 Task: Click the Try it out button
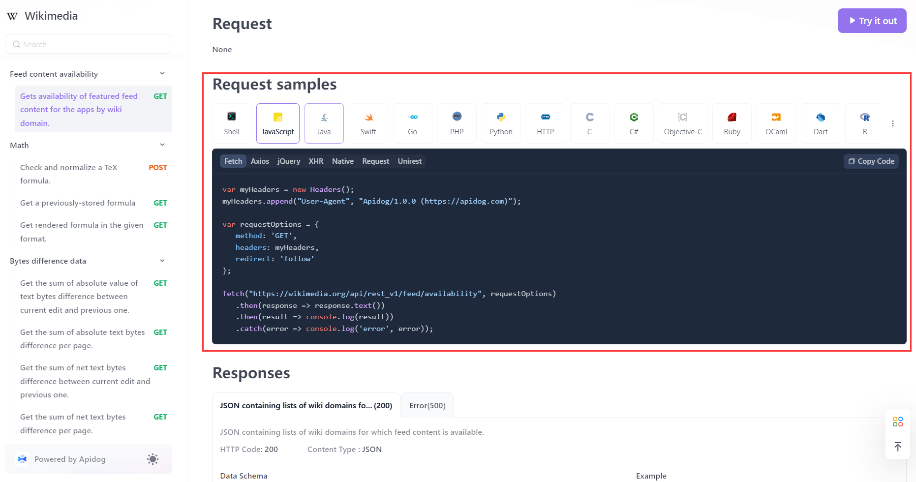(872, 21)
